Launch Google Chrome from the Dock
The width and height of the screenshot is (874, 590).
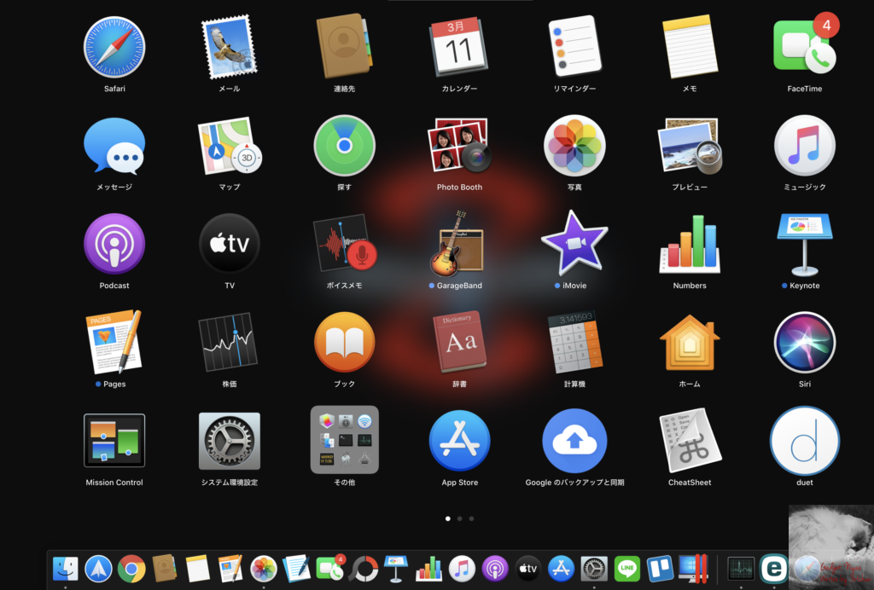pyautogui.click(x=131, y=569)
